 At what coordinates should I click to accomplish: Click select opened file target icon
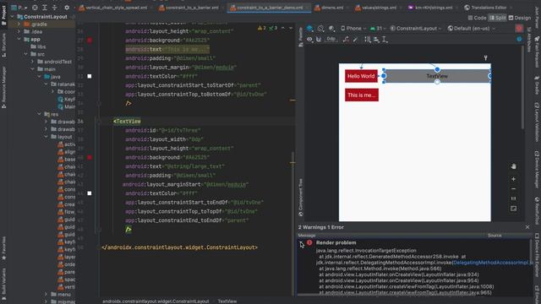35,8
